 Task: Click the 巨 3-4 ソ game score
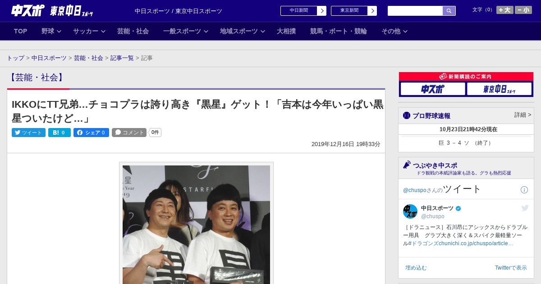[466, 143]
